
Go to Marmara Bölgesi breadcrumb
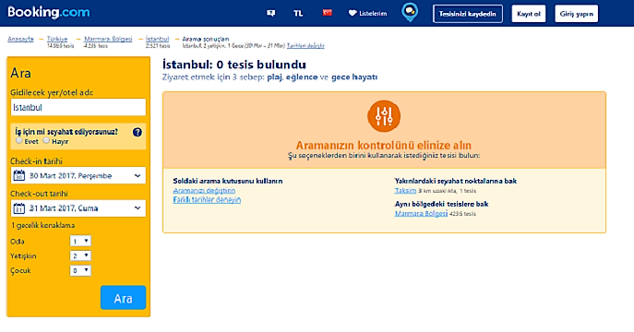(x=108, y=39)
